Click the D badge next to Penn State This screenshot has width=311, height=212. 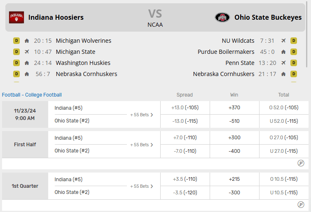pyautogui.click(x=294, y=63)
